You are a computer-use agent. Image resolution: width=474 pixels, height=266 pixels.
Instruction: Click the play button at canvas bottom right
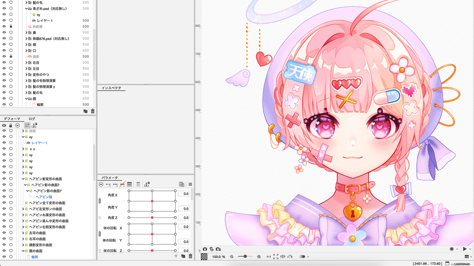pyautogui.click(x=465, y=249)
